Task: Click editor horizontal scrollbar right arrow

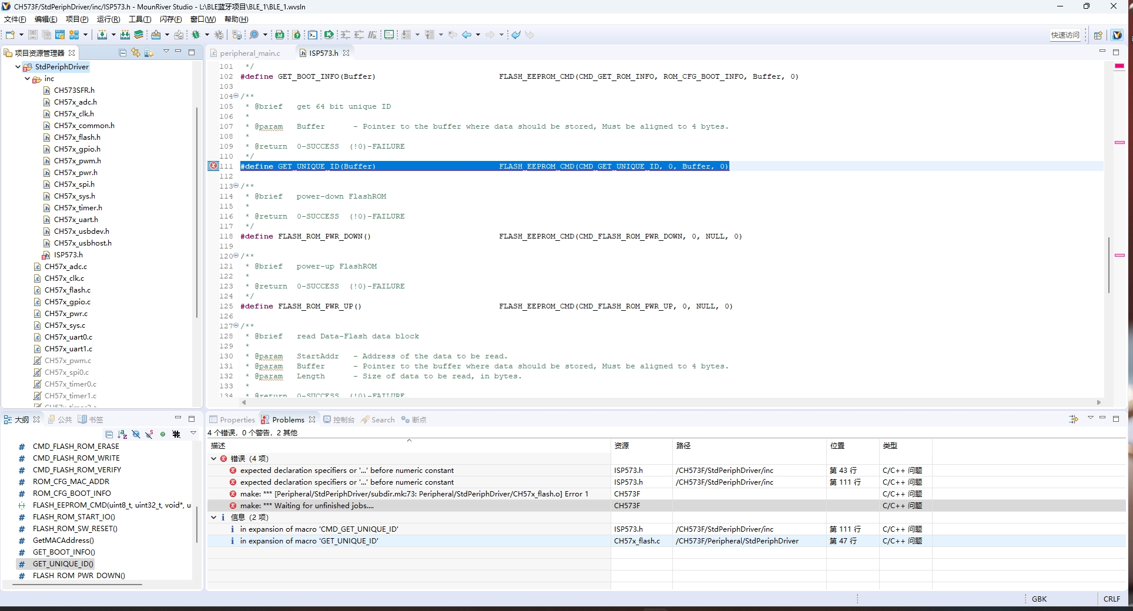Action: (1098, 402)
